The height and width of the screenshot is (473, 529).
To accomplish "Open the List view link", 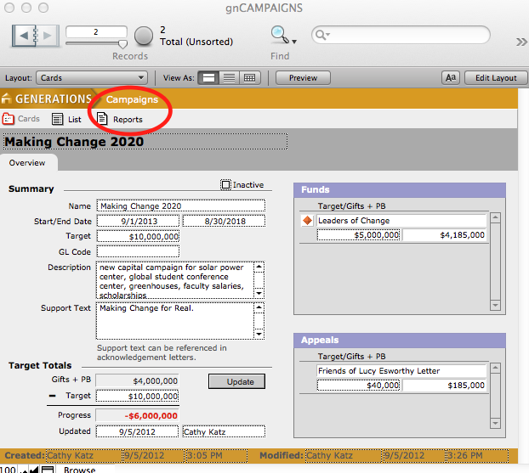I will (x=67, y=120).
